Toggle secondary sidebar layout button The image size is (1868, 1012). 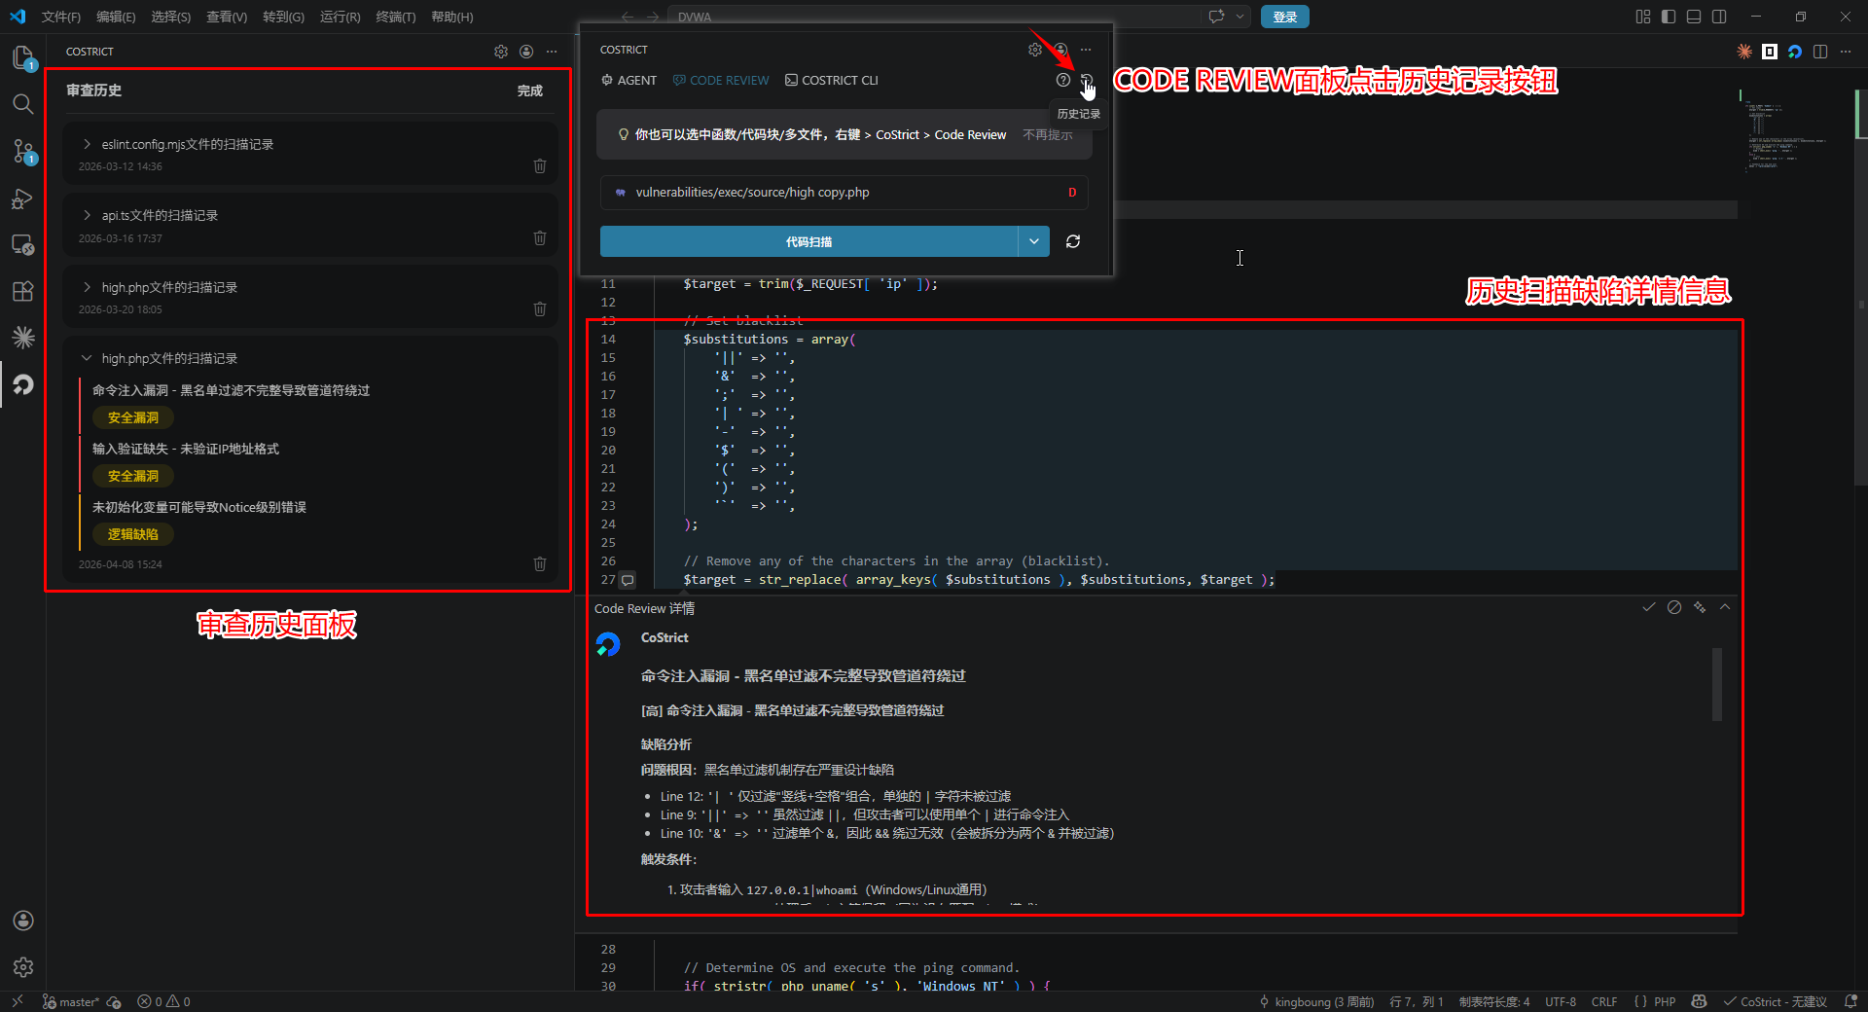(x=1719, y=17)
